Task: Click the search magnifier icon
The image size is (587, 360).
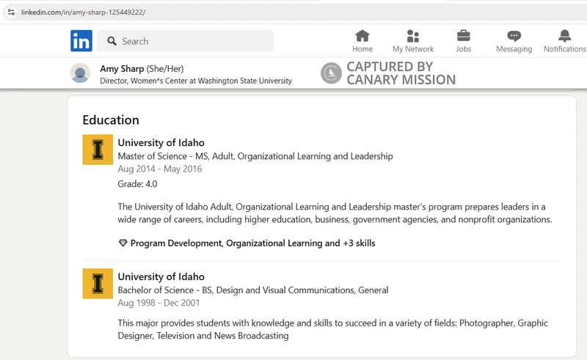Action: click(112, 41)
